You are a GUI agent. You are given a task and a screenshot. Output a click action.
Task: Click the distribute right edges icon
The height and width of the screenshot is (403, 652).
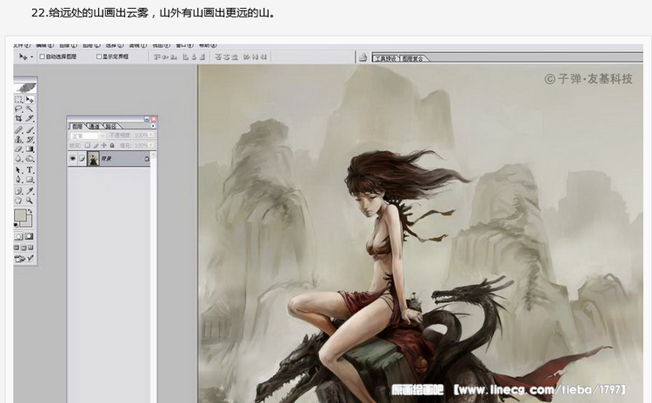264,57
